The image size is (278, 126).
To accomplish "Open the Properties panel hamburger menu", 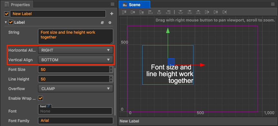I will click(x=113, y=4).
